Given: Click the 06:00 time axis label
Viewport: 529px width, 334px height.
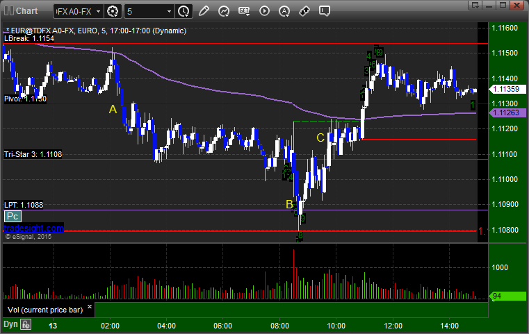Looking at the screenshot, I should (x=222, y=326).
